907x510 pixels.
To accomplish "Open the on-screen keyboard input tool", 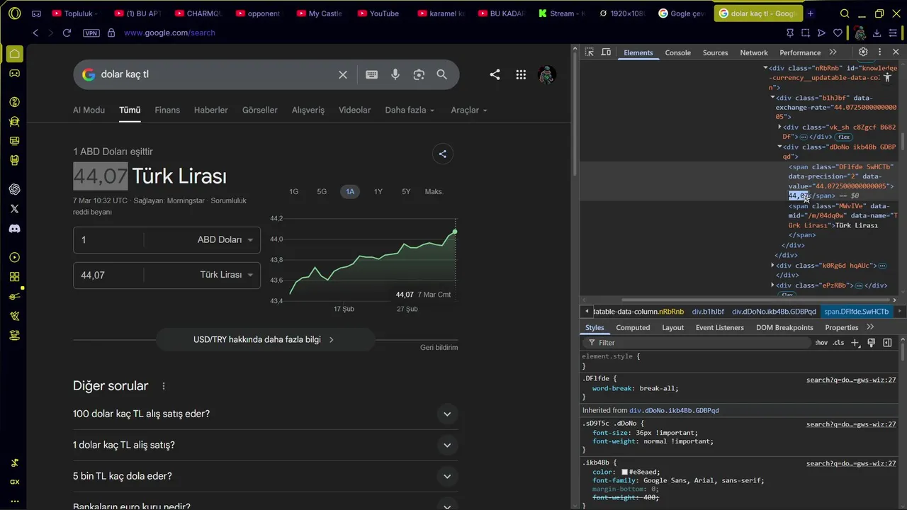I will tap(371, 74).
